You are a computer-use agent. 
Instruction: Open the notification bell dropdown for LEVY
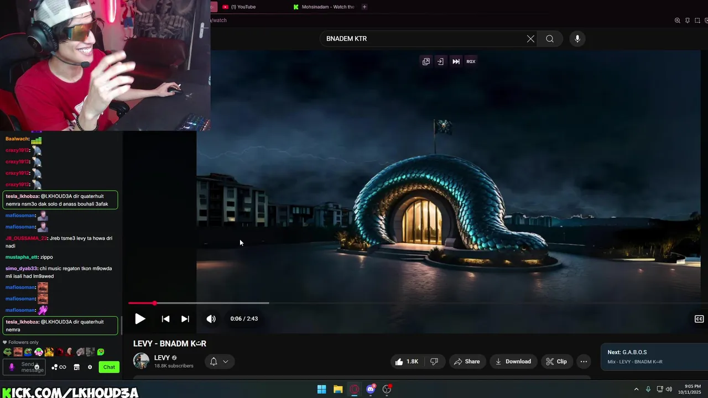(219, 362)
